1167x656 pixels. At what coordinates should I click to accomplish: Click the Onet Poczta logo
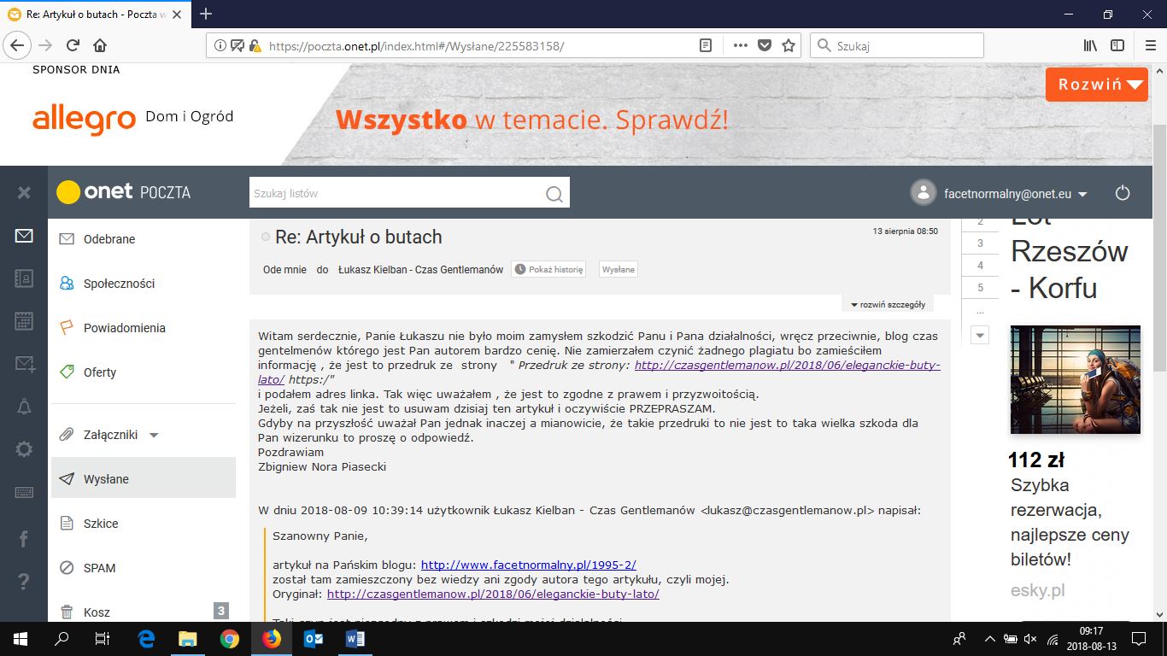pyautogui.click(x=124, y=192)
